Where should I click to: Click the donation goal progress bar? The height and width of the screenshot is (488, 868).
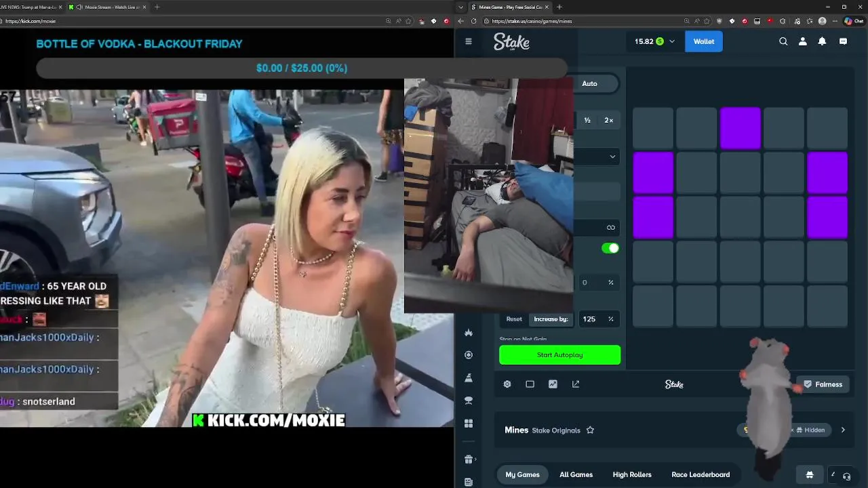point(301,68)
